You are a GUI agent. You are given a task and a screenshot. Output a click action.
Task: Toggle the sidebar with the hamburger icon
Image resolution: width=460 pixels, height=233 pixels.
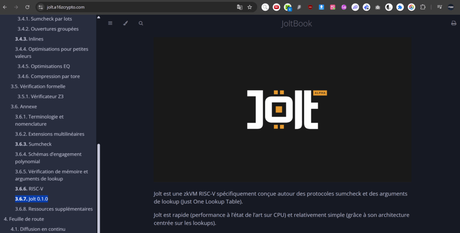pyautogui.click(x=110, y=23)
